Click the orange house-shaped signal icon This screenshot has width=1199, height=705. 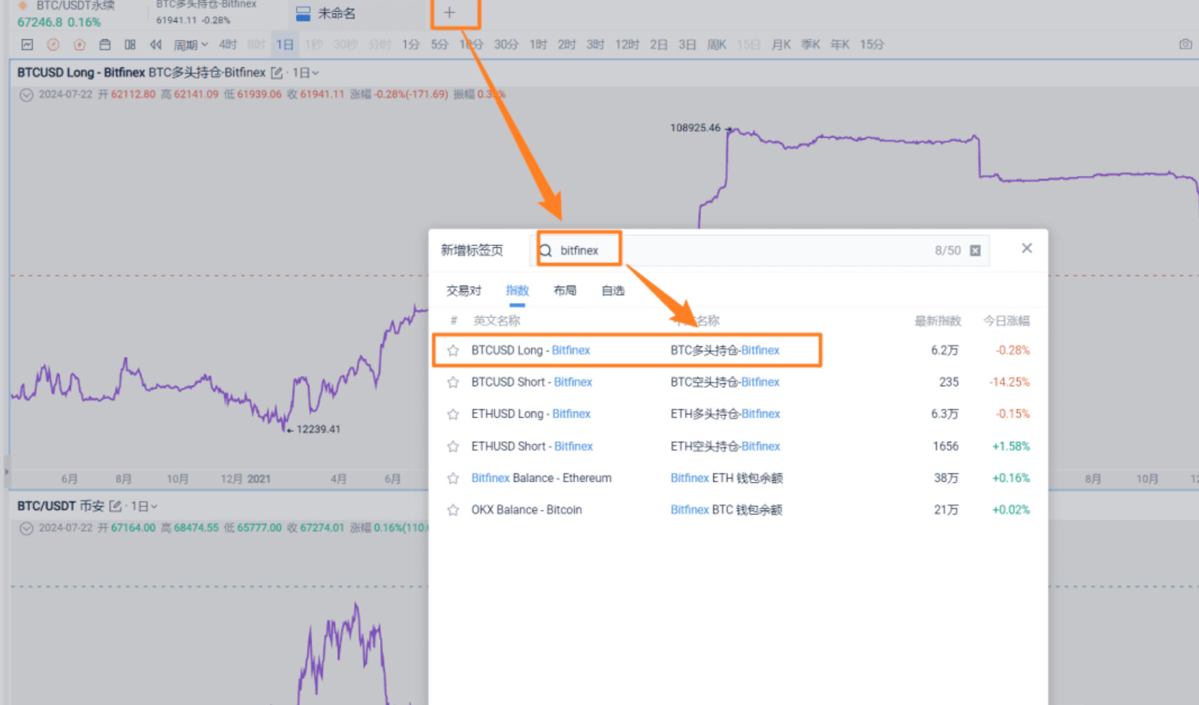(79, 45)
